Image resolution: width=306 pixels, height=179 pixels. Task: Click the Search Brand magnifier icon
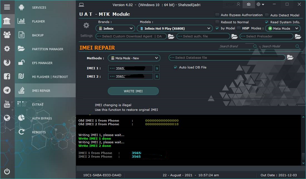[x=255, y=46]
